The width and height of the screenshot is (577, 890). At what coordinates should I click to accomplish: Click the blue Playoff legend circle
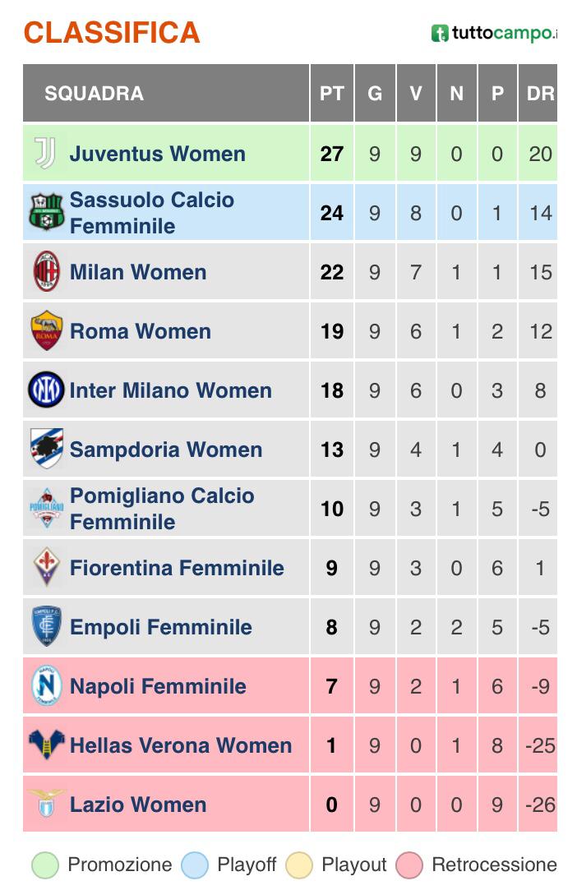click(195, 865)
